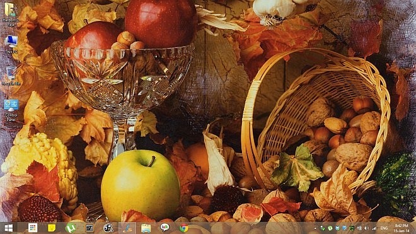Open the Google Talk chat bubble icon
Image resolution: width=416 pixels, height=234 pixels.
[x=165, y=228]
